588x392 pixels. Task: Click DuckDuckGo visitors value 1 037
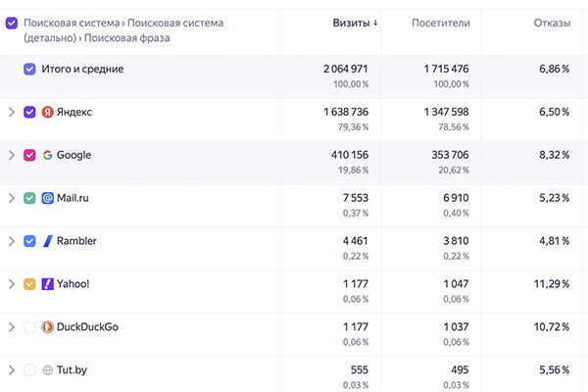pyautogui.click(x=456, y=327)
